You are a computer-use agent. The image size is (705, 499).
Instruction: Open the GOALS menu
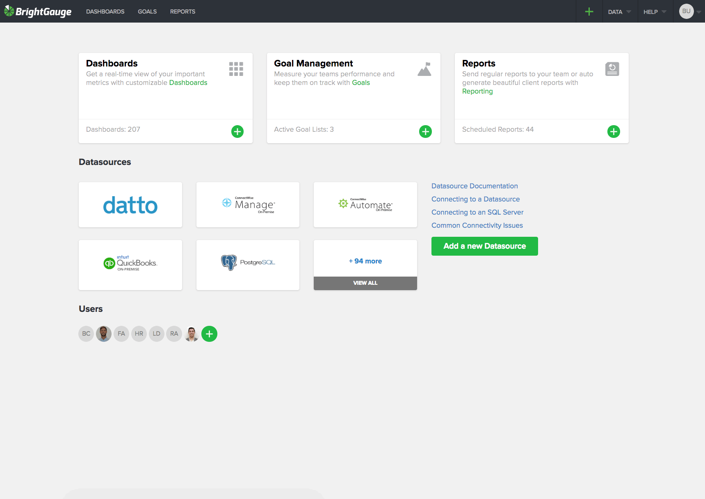coord(147,11)
